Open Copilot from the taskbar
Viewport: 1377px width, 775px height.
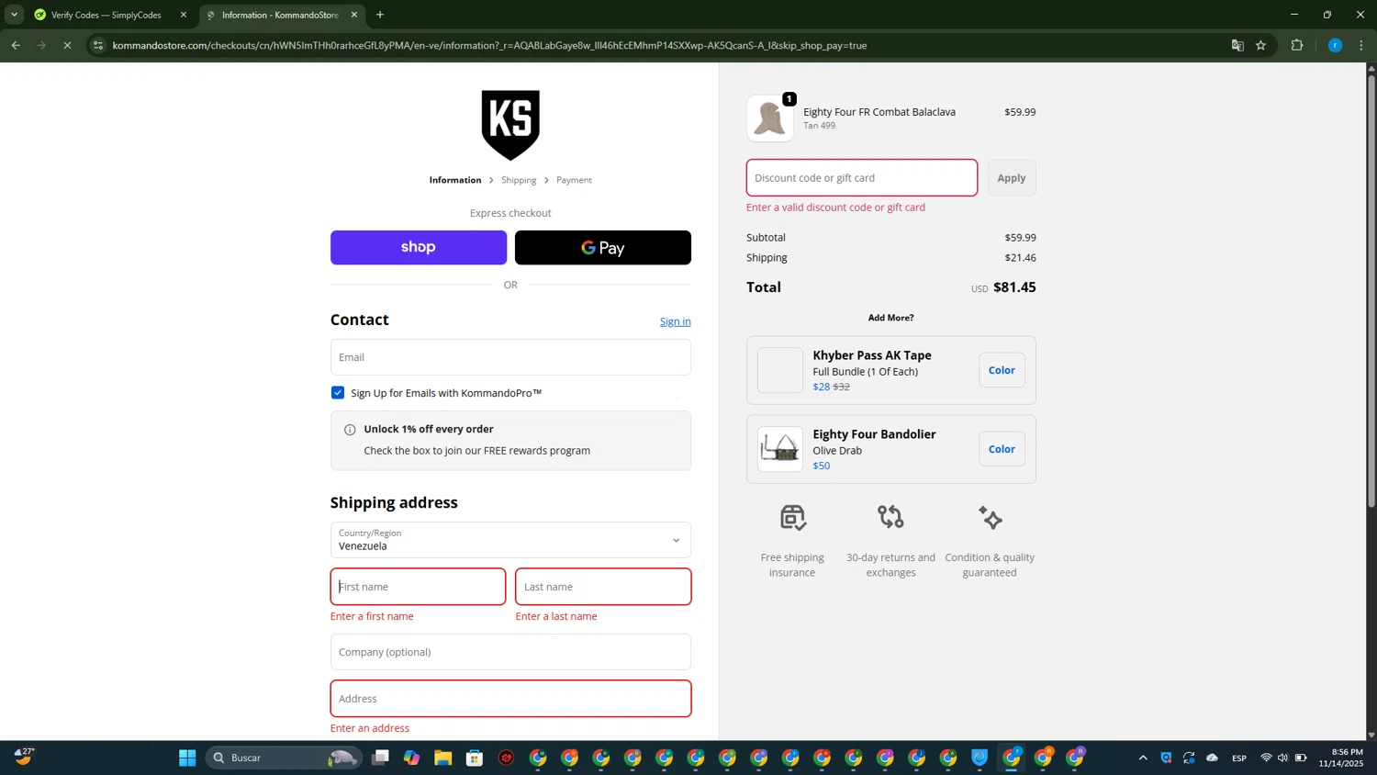coord(411,758)
